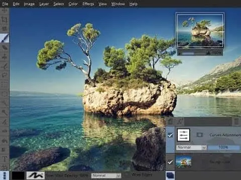Viewport: 241px width, 180px height.
Task: Toggle the bottom photo layer visibility checkbox
Action: [x=170, y=162]
